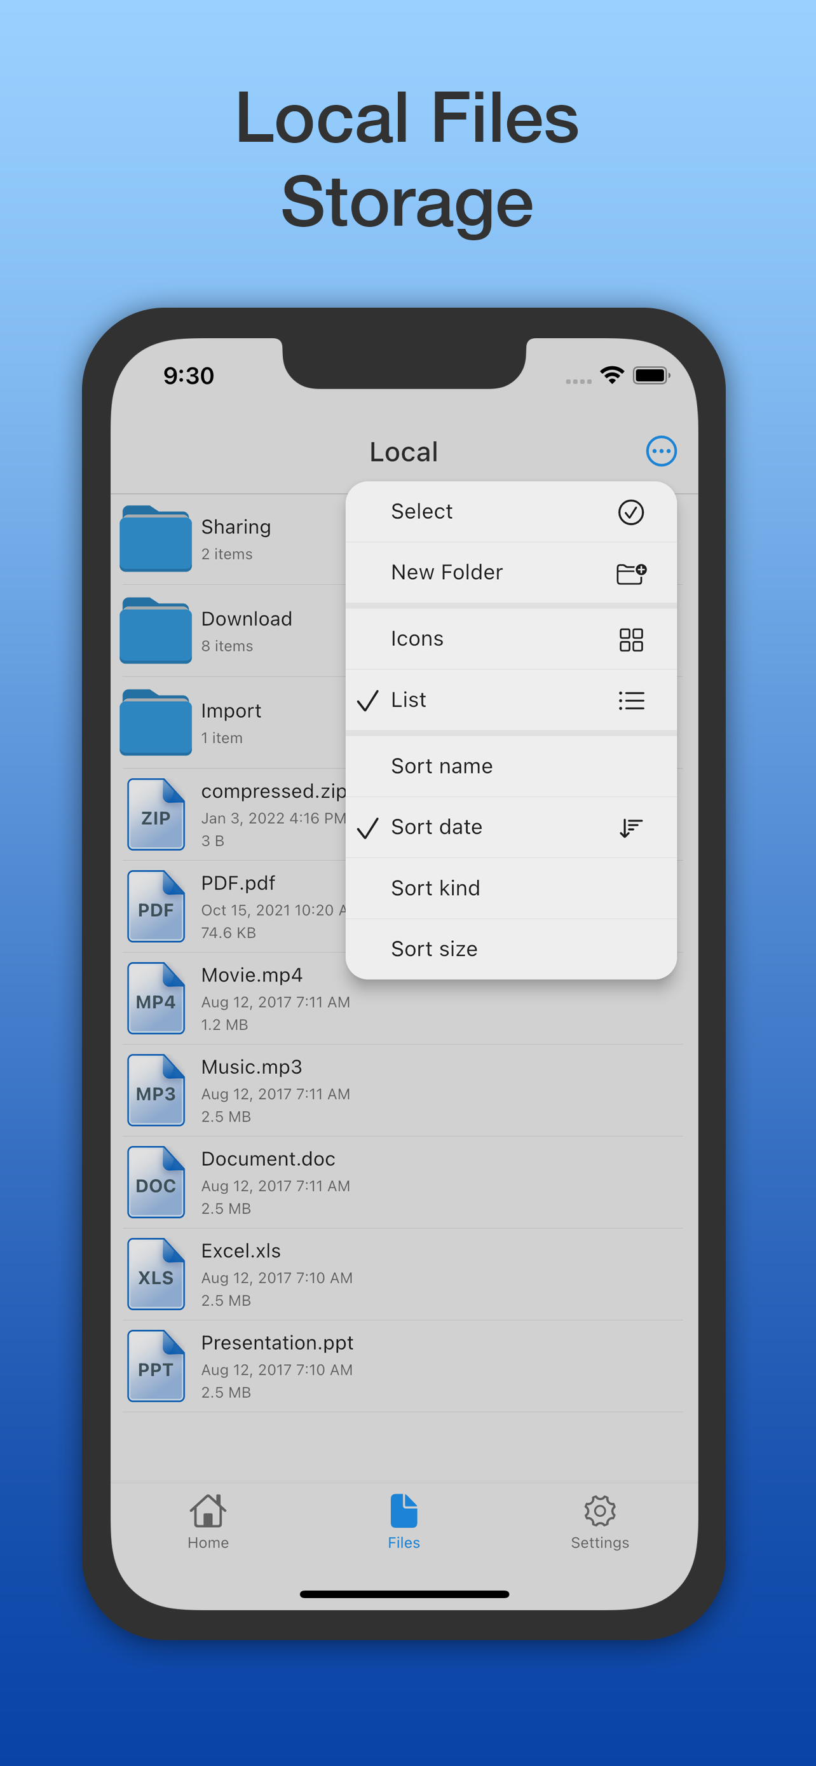Open the Import folder icon
The image size is (816, 1766).
coord(156,722)
